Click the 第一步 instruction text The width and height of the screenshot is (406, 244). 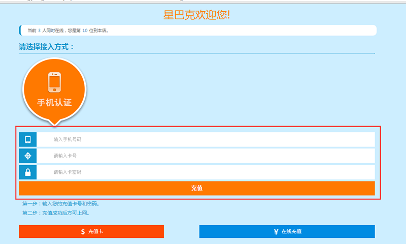click(60, 204)
